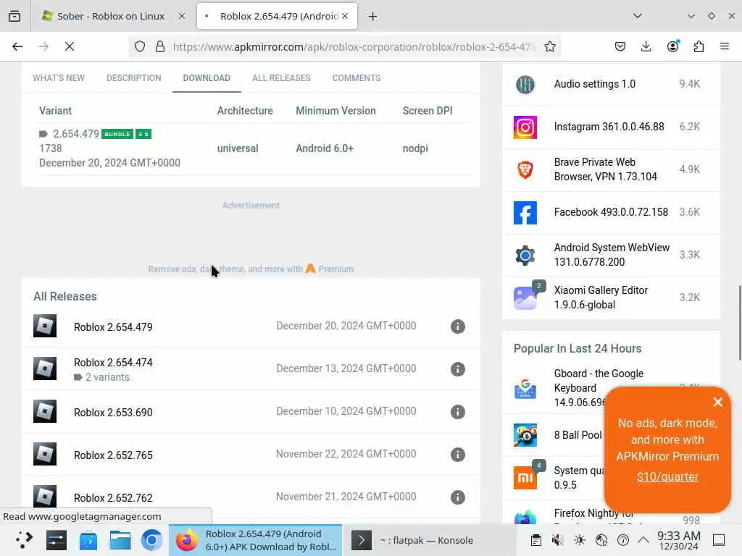Screen dimensions: 742x556
Task: Click the Premium link in ad notice
Action: [x=335, y=269]
